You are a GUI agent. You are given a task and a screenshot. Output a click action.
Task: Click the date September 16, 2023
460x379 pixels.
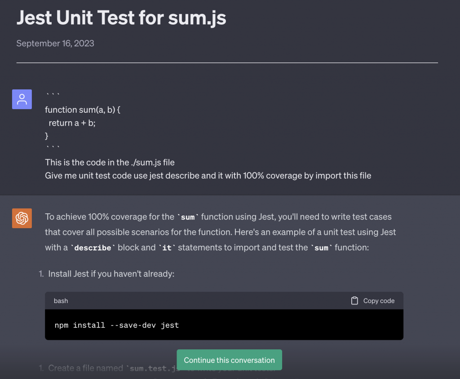pyautogui.click(x=55, y=44)
